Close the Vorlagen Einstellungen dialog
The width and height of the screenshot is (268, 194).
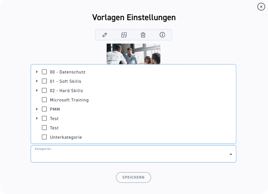pyautogui.click(x=261, y=6)
